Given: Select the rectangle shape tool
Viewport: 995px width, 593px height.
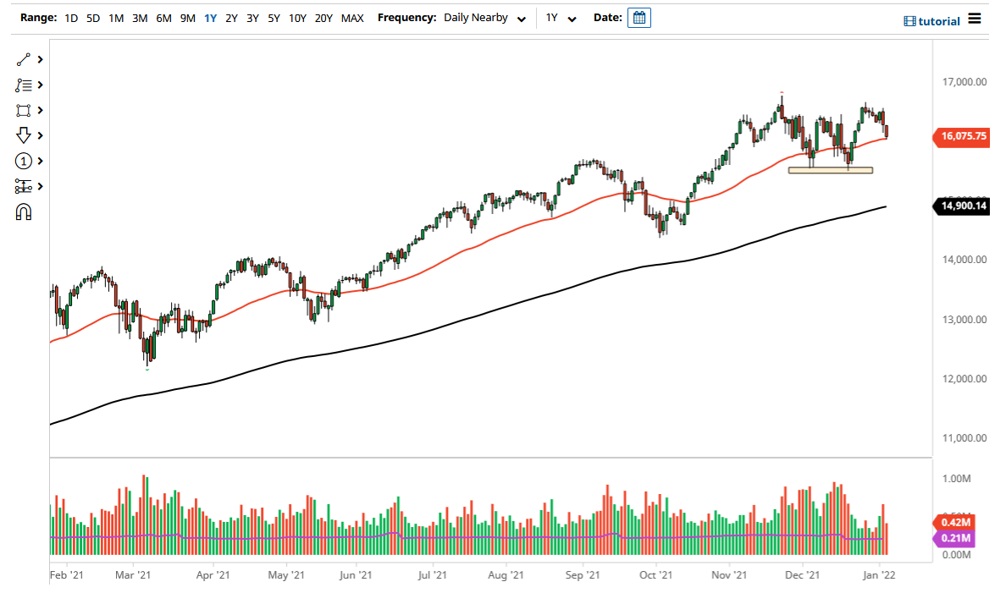Looking at the screenshot, I should [x=23, y=110].
